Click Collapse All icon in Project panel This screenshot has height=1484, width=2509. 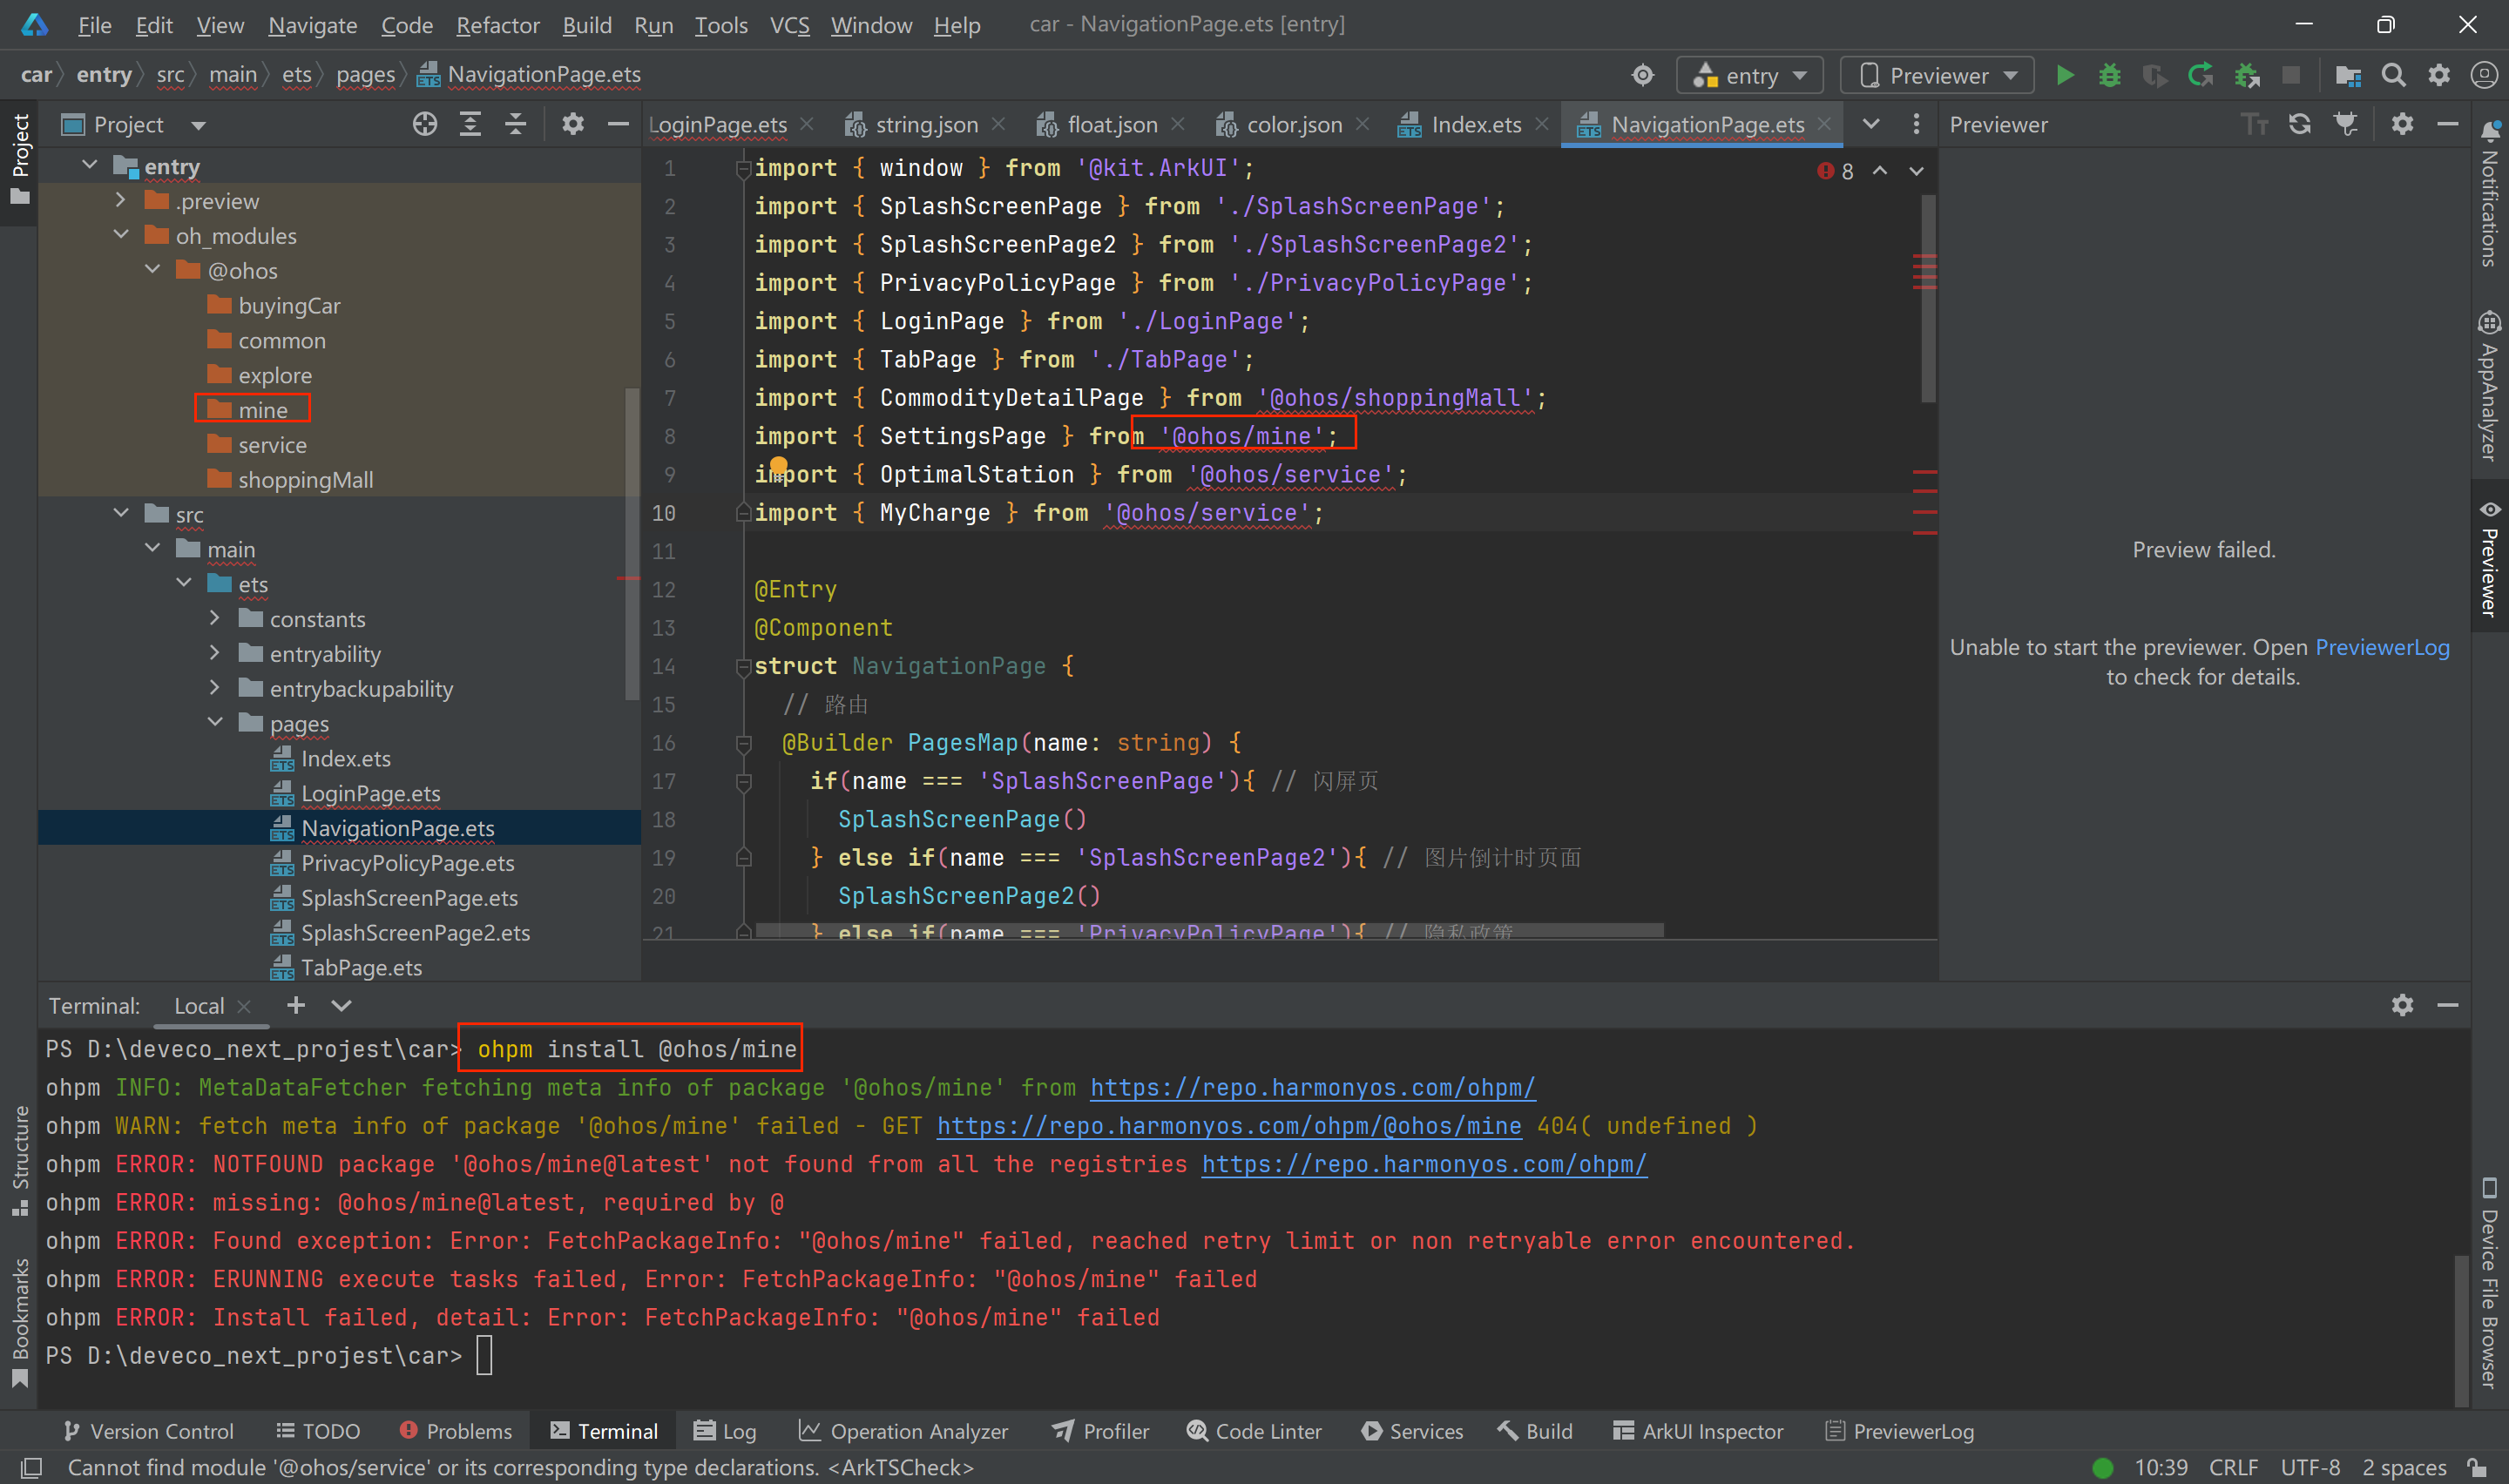coord(515,124)
